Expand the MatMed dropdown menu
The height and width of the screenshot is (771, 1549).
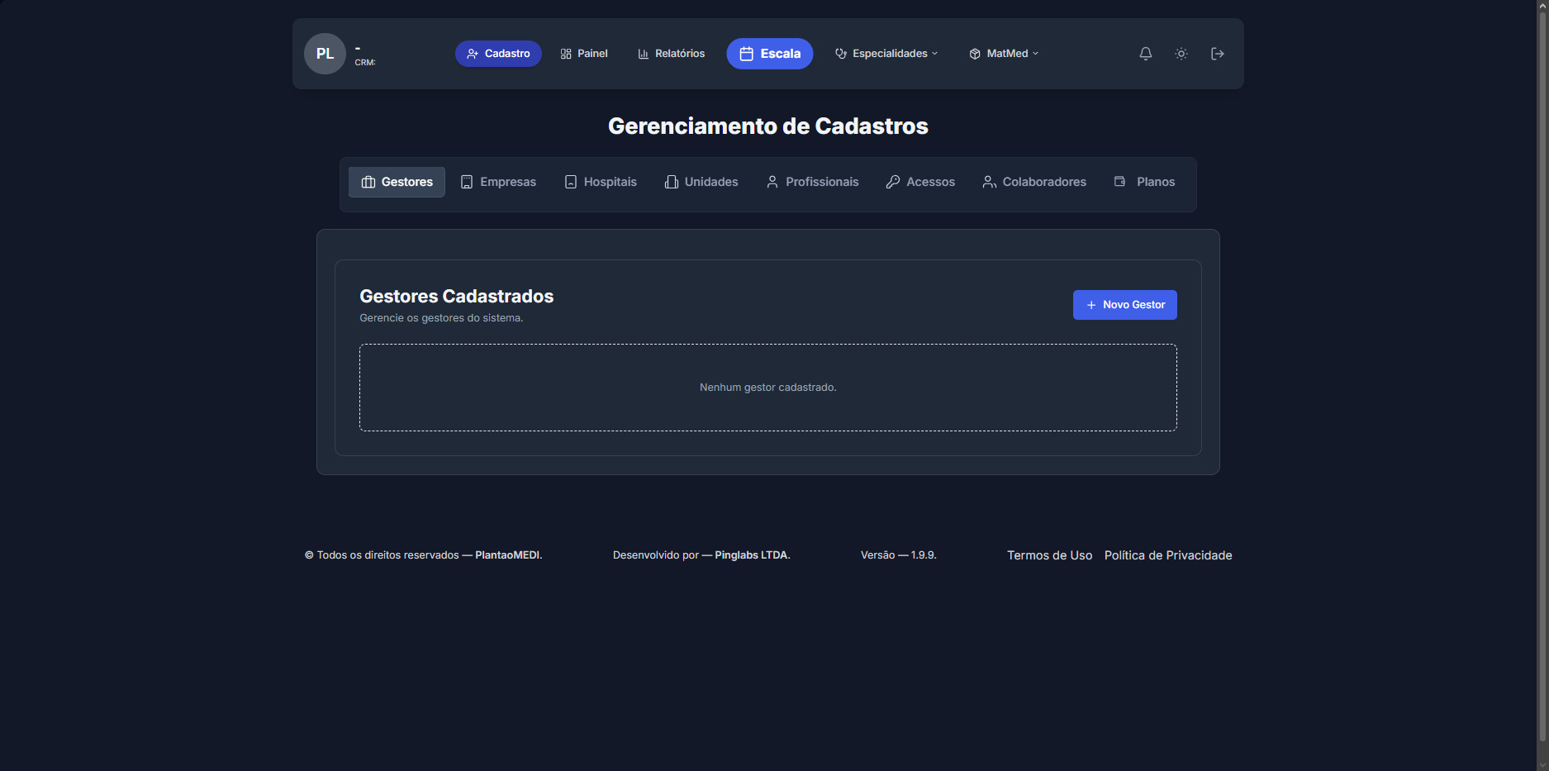coord(1004,54)
